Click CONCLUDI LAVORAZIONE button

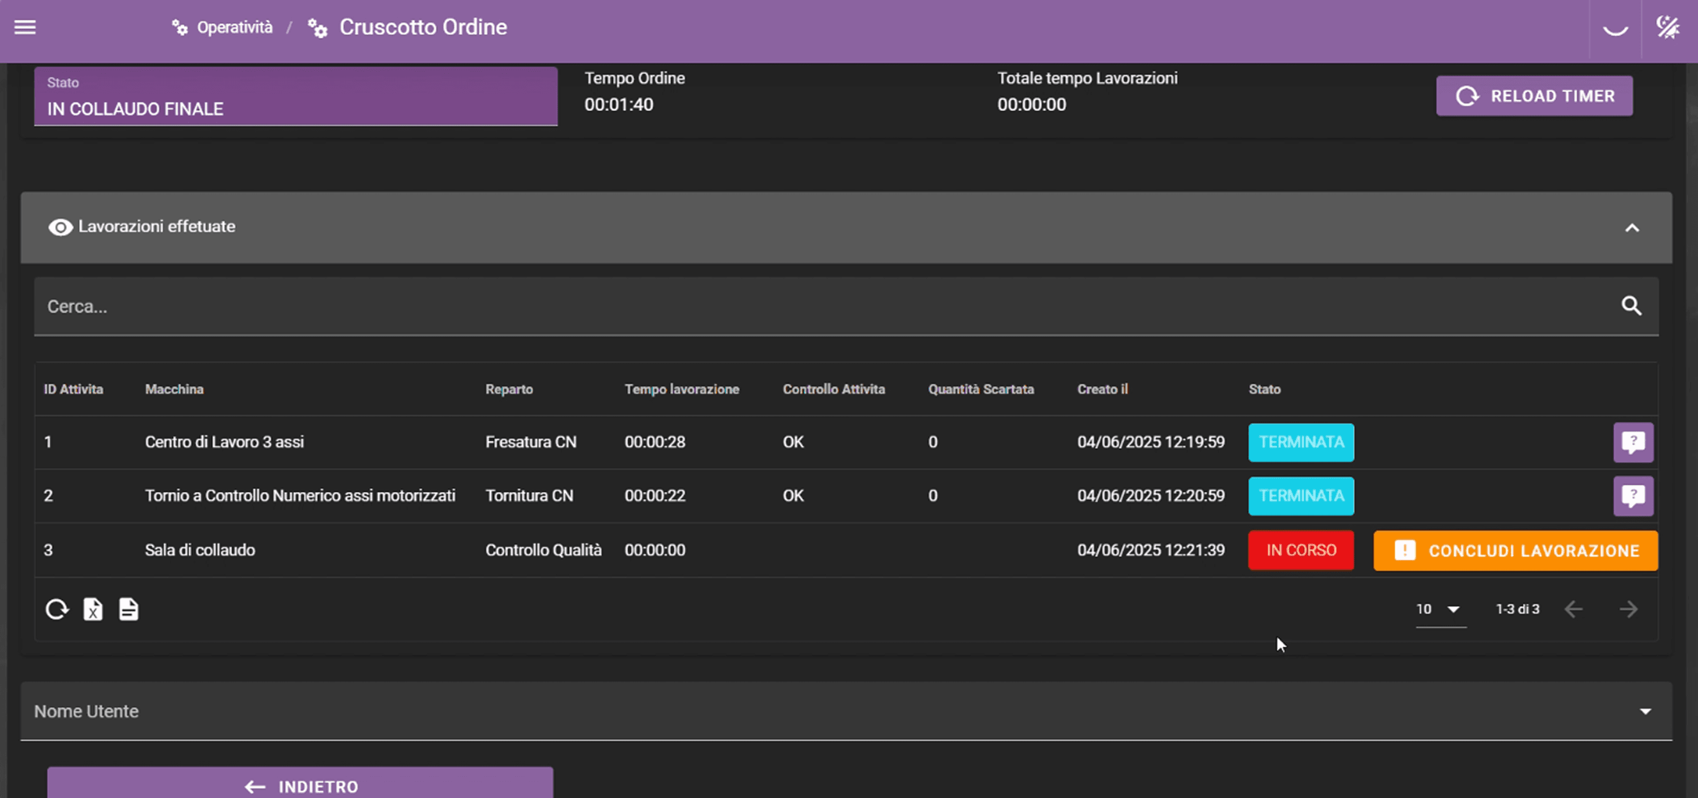pos(1515,551)
